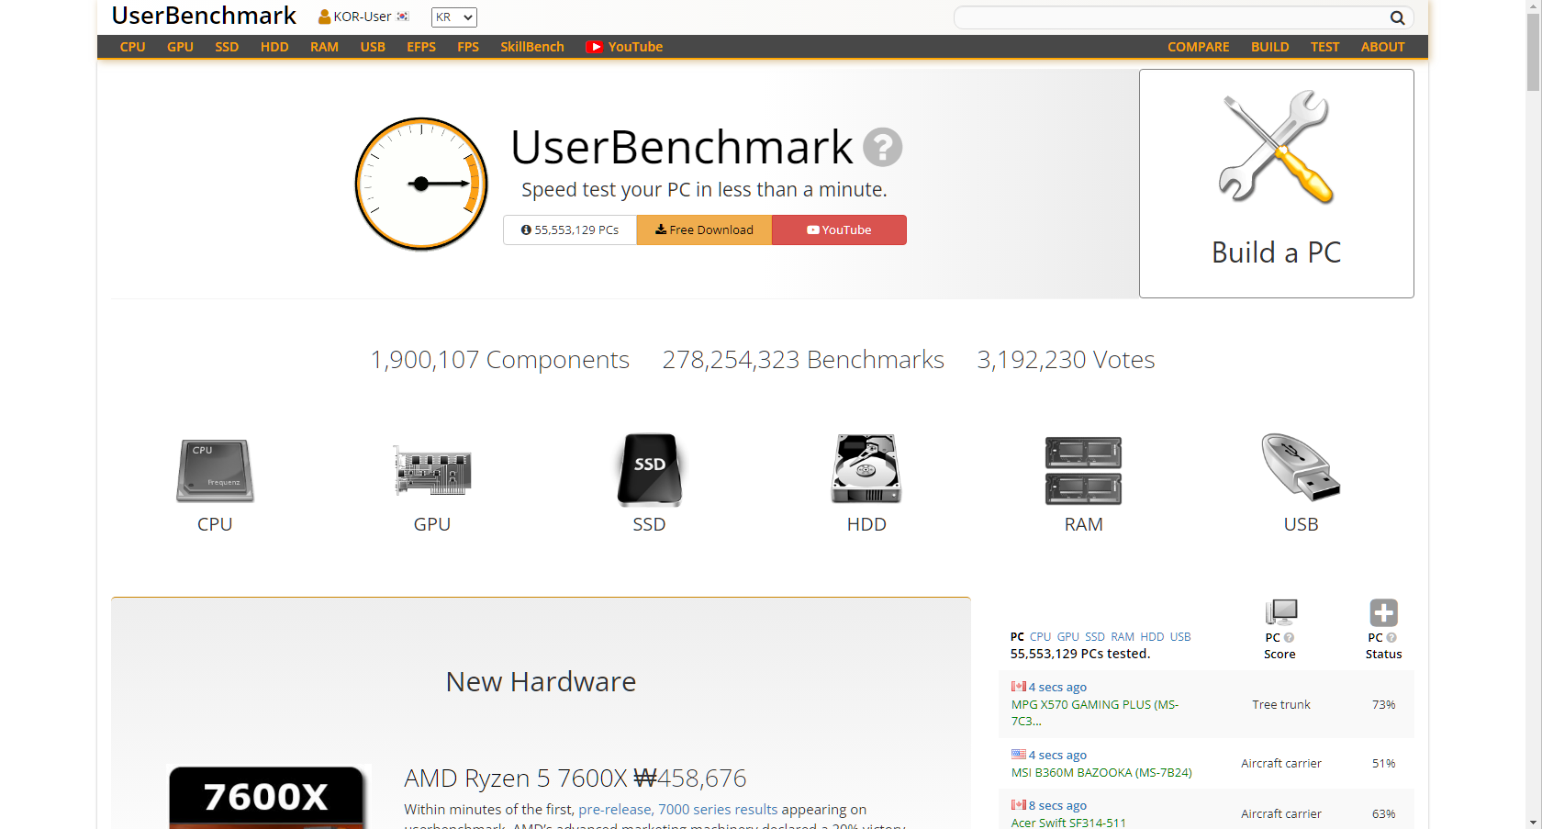Open the CPU menu in navbar
This screenshot has height=829, width=1542.
click(x=133, y=47)
